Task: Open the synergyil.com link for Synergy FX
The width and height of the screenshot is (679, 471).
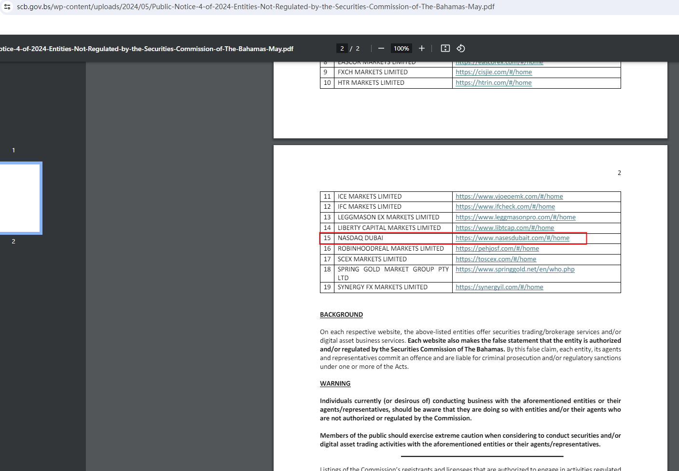Action: [x=499, y=287]
